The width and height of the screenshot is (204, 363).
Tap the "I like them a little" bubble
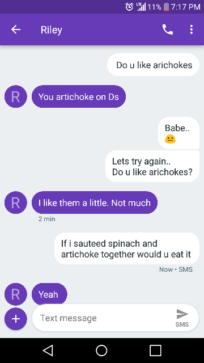(x=95, y=202)
